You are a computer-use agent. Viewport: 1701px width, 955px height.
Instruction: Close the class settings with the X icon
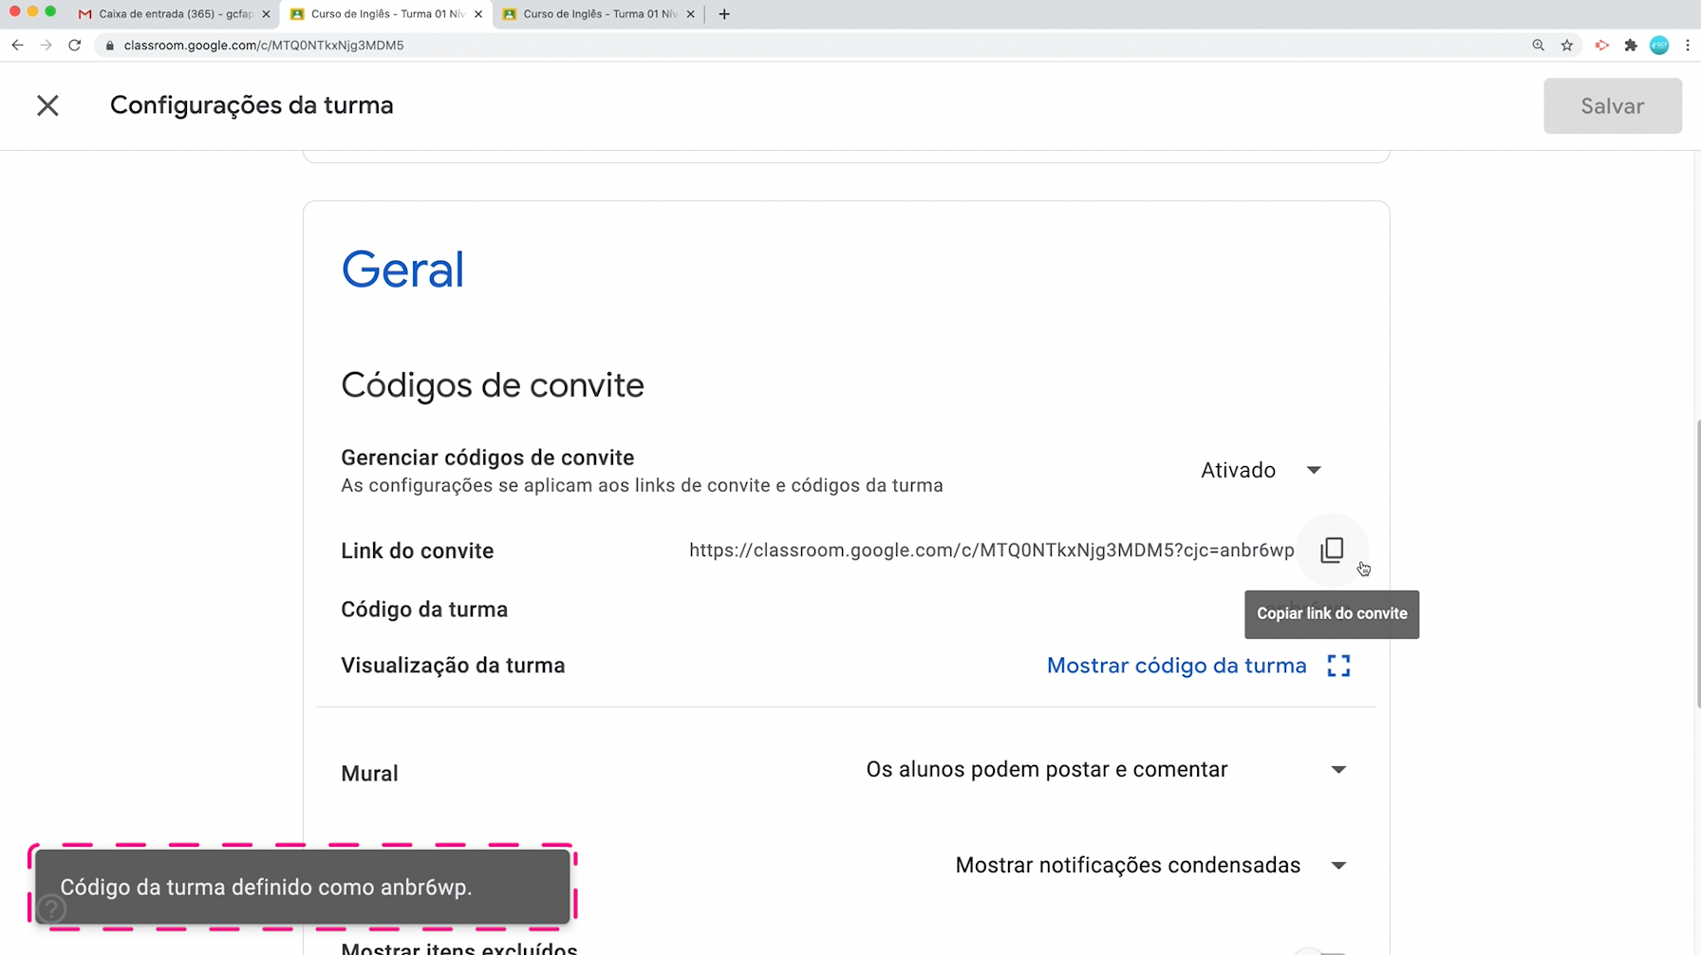[47, 105]
